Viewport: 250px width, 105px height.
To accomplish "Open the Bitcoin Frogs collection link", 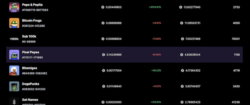I will point(32,21).
